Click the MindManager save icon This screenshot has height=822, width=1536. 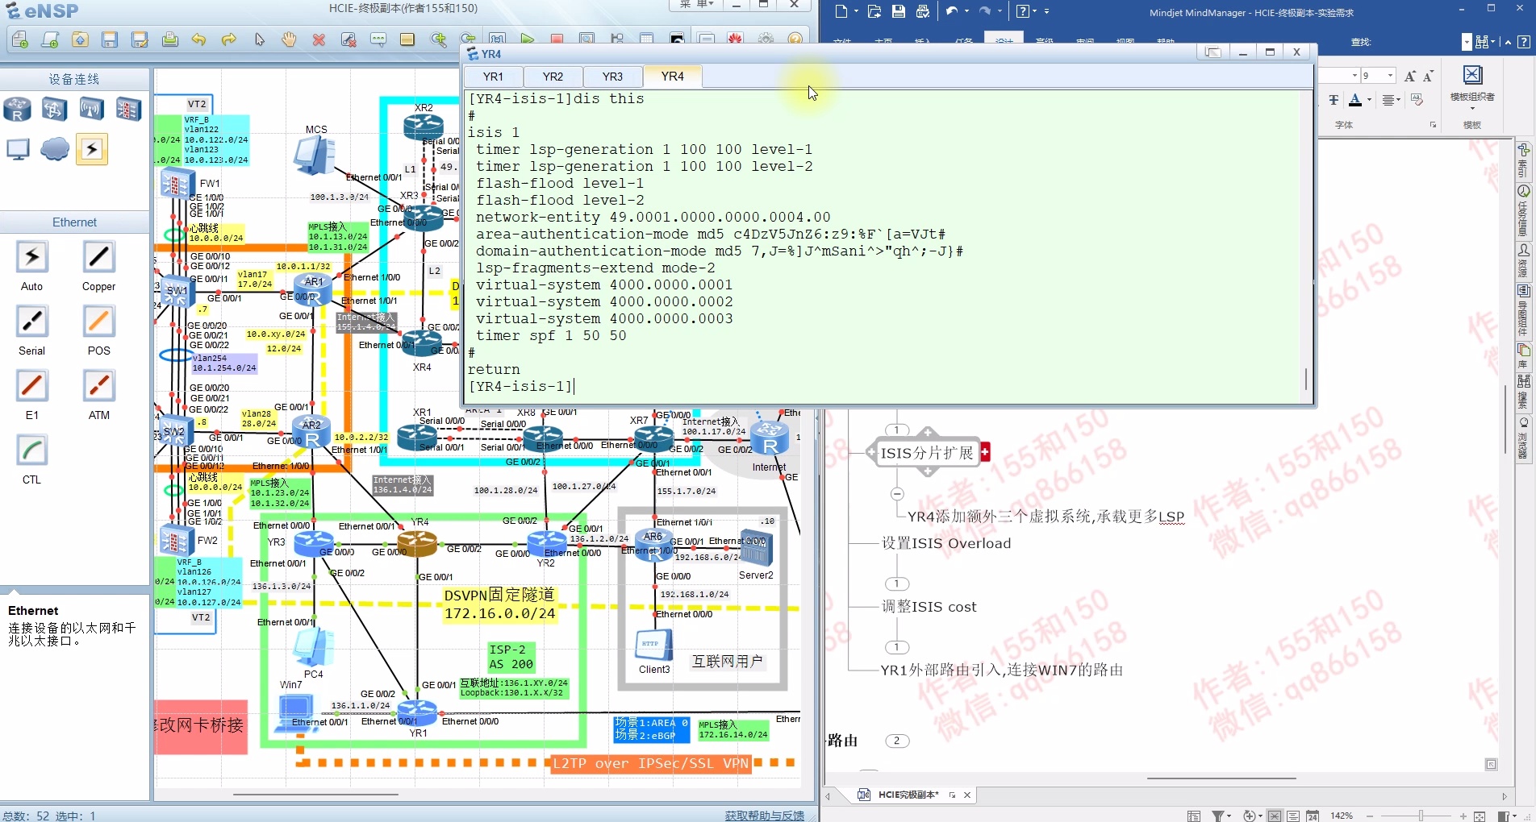click(x=898, y=11)
